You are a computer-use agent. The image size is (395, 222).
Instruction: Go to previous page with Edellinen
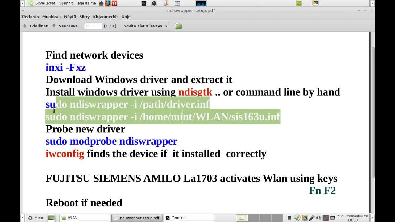36,26
